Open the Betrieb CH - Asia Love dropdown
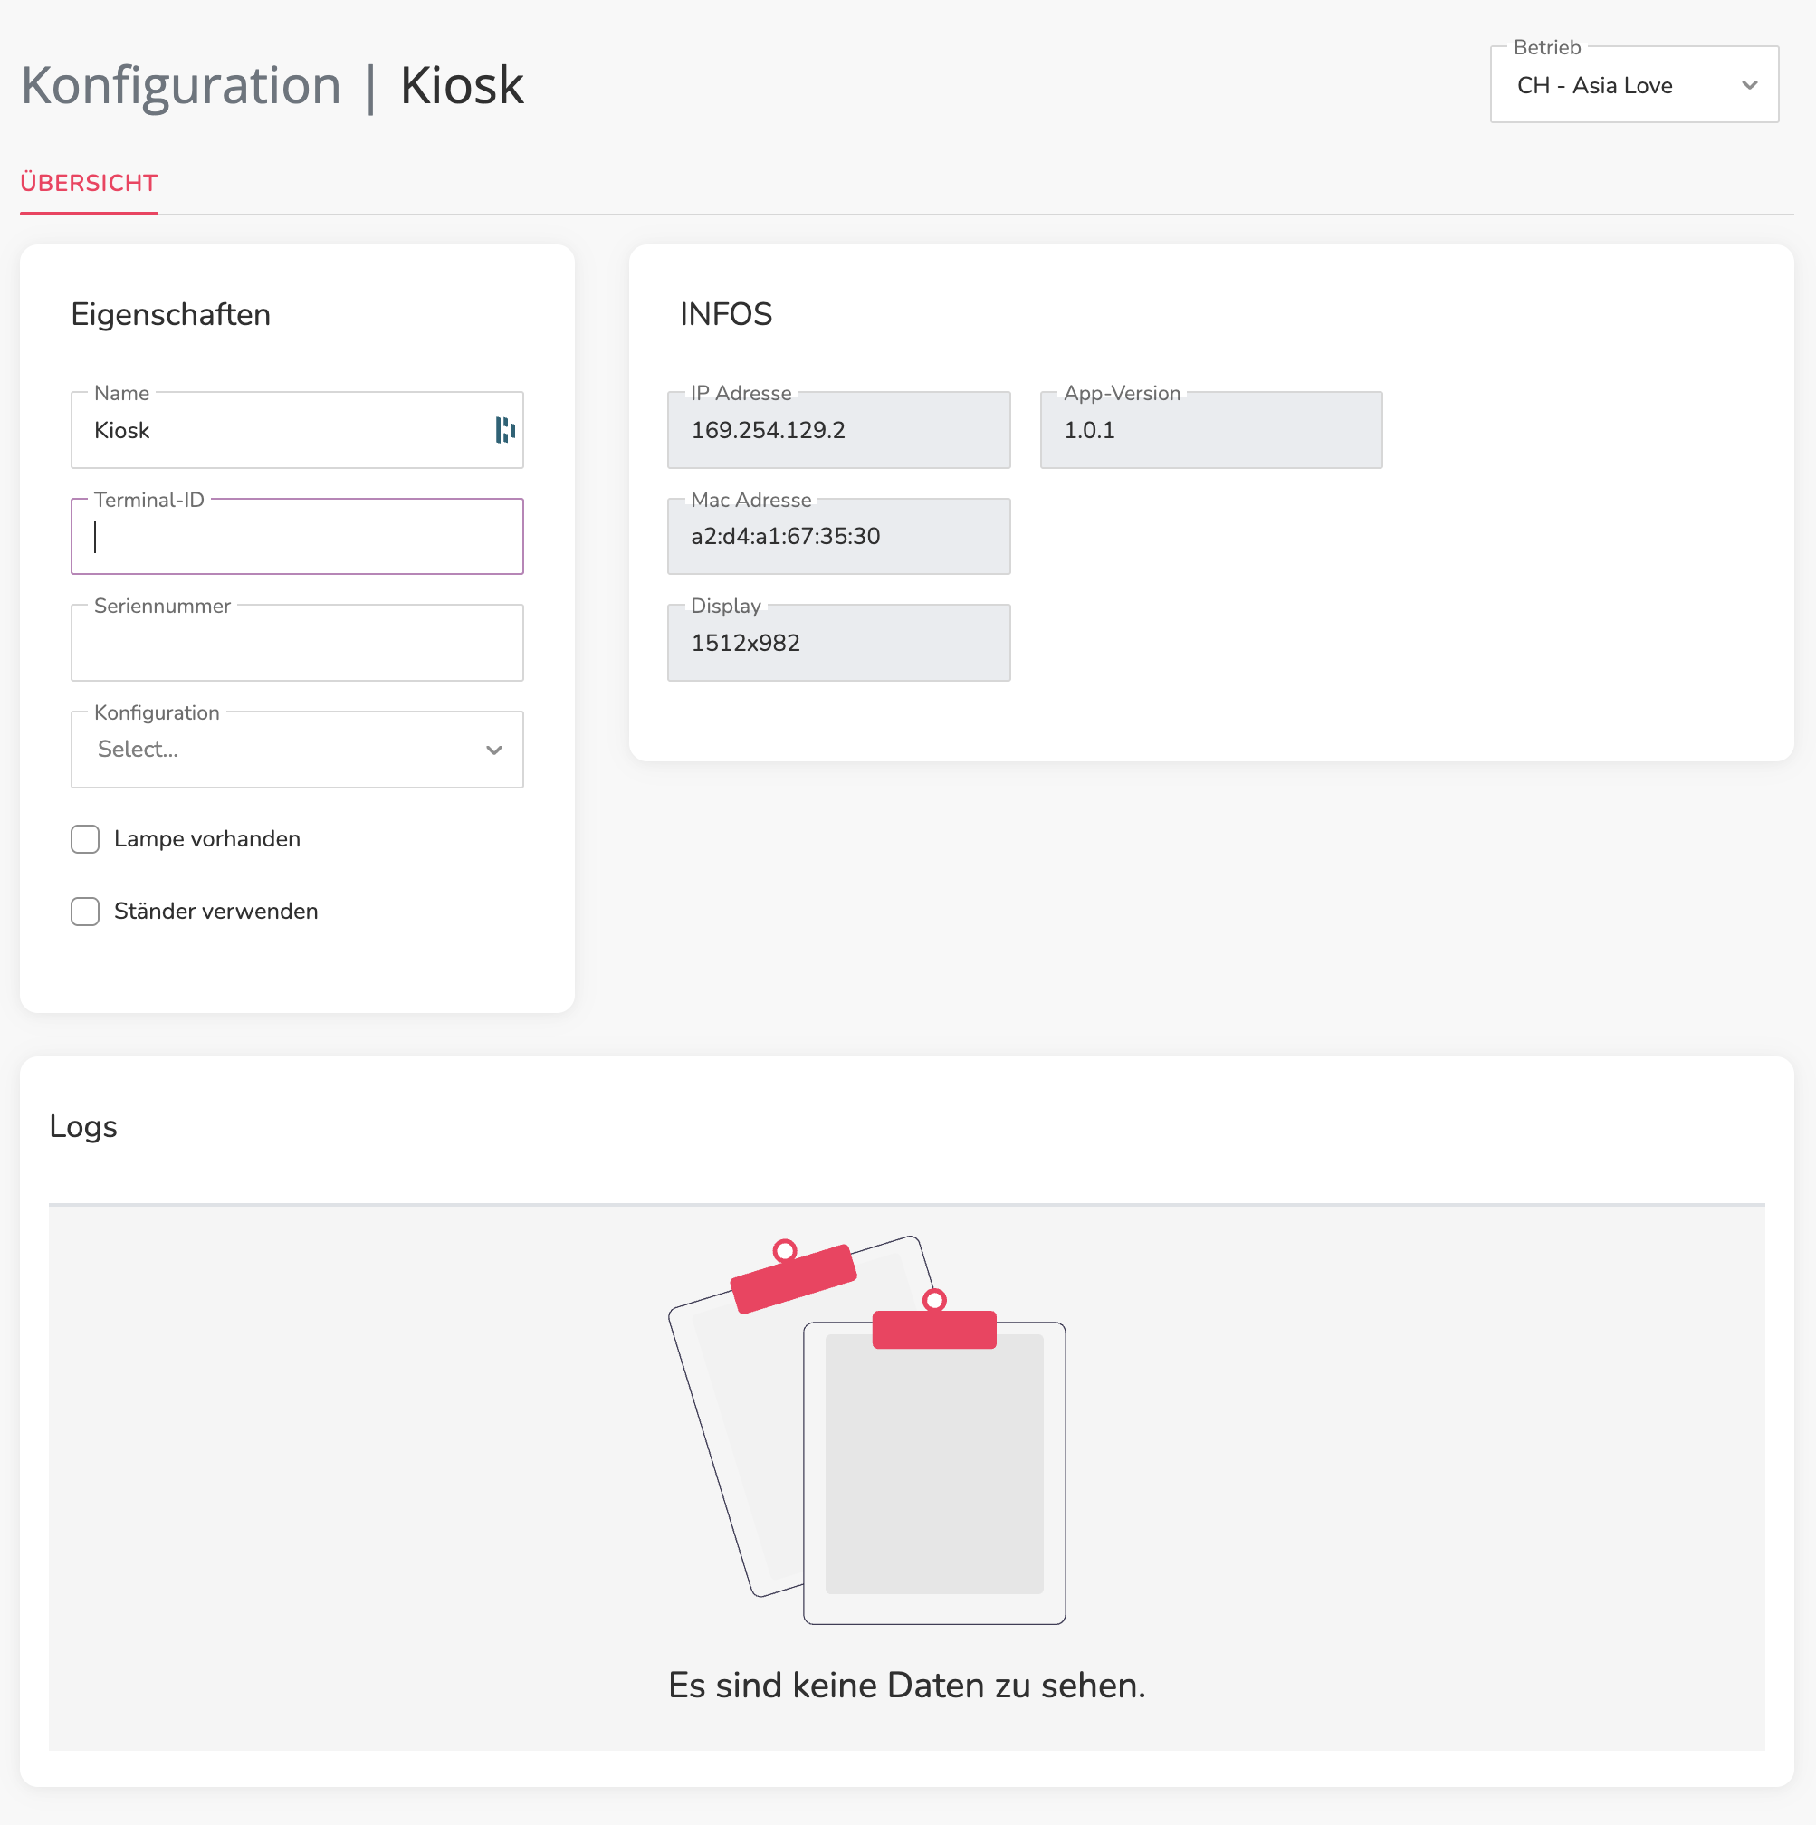This screenshot has height=1825, width=1816. coord(1635,85)
